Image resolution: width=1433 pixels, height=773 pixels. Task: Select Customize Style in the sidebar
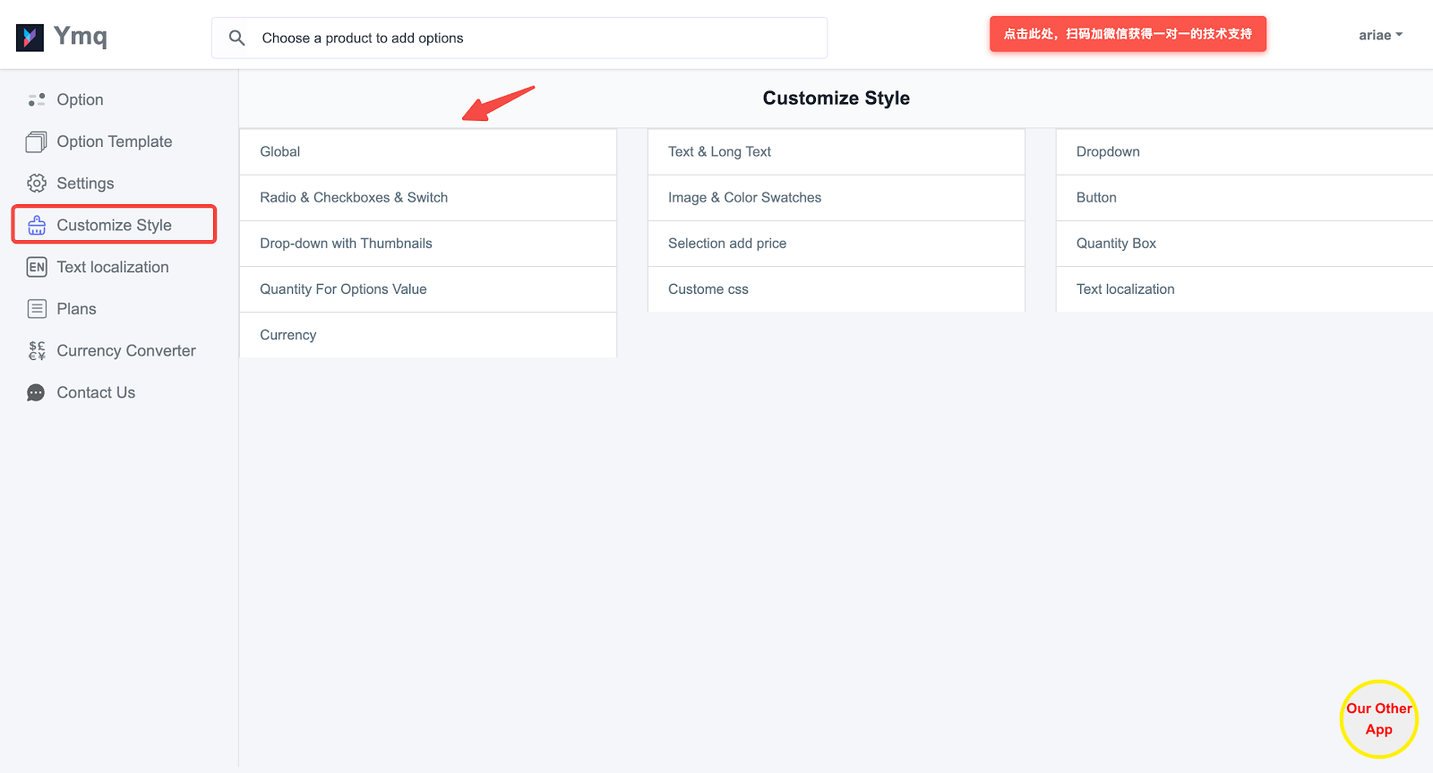coord(114,225)
